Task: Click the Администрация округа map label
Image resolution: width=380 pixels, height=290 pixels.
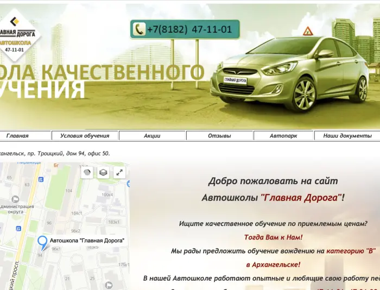Action: click(16, 209)
